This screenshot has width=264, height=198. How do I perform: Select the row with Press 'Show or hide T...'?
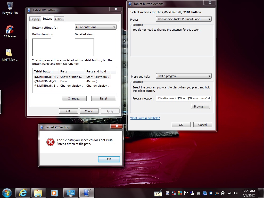tap(72, 77)
